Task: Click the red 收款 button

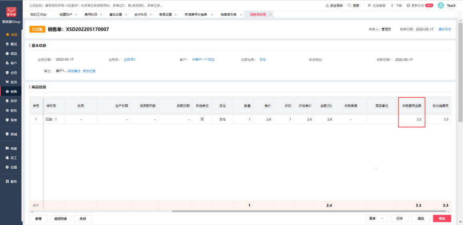Action: coord(442,219)
